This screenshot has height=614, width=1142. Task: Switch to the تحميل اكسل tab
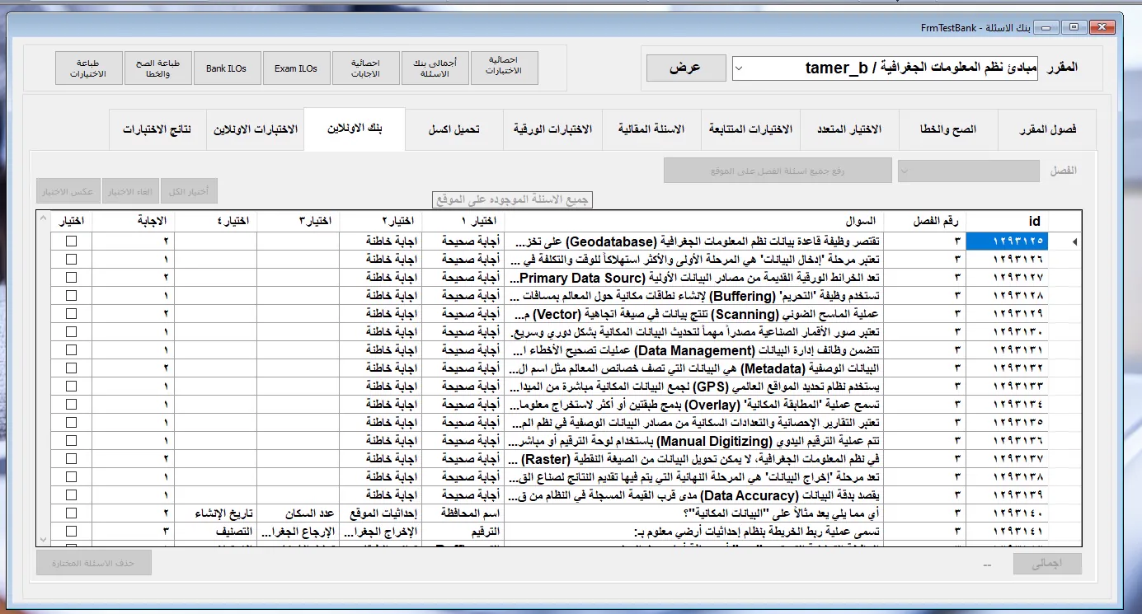coord(454,130)
